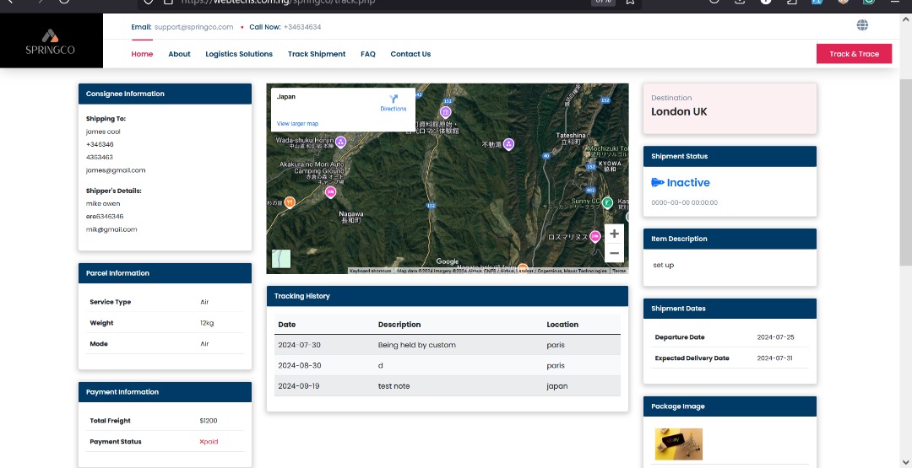912x468 pixels.
Task: Select consignee name 'james cool'
Action: click(x=103, y=132)
